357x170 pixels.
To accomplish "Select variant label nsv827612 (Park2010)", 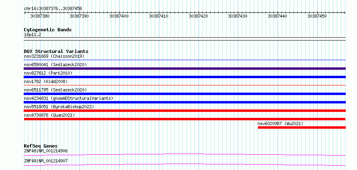I will tap(48, 73).
